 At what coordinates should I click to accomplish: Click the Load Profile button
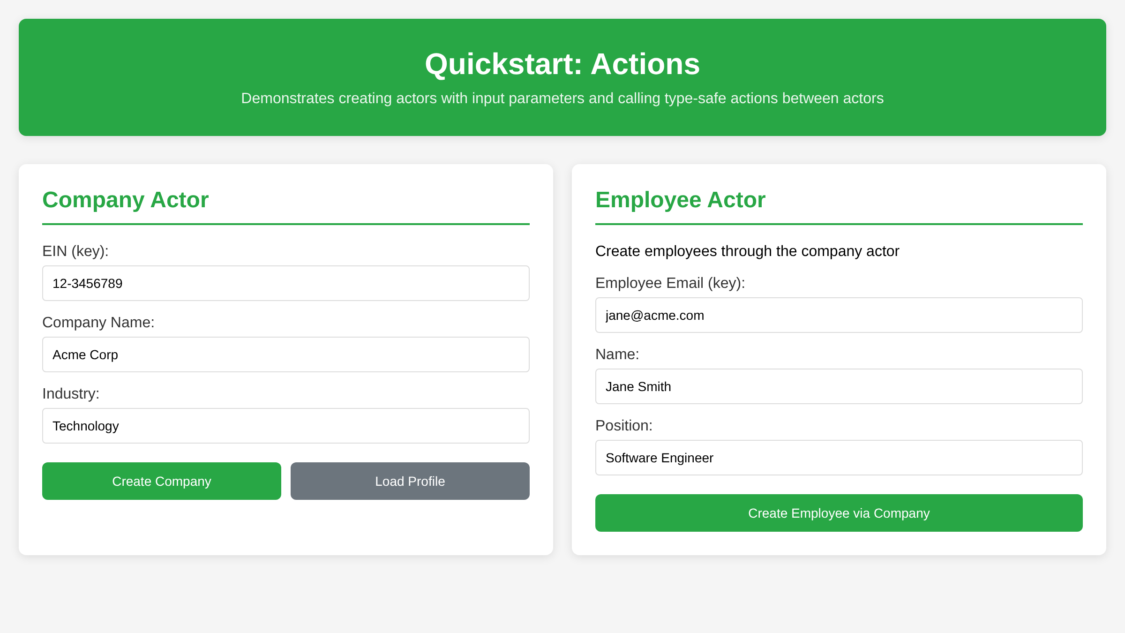pos(410,481)
